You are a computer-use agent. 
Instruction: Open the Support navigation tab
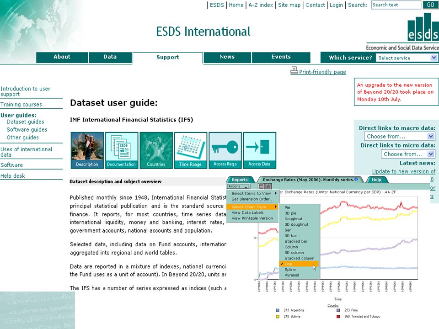[x=168, y=58]
